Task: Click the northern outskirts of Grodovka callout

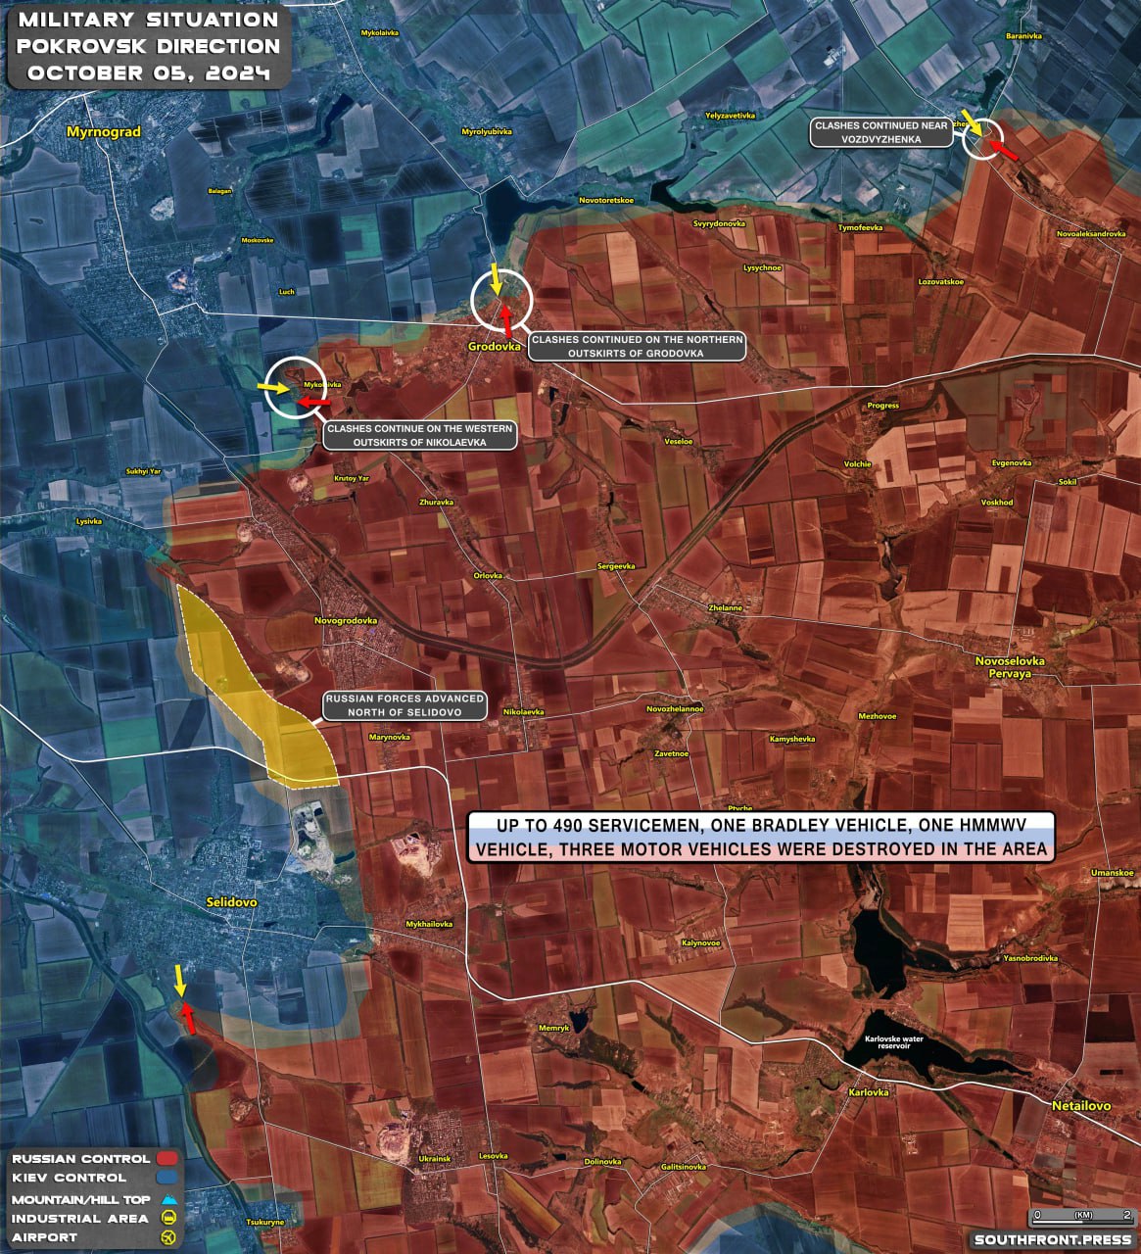Action: (637, 346)
